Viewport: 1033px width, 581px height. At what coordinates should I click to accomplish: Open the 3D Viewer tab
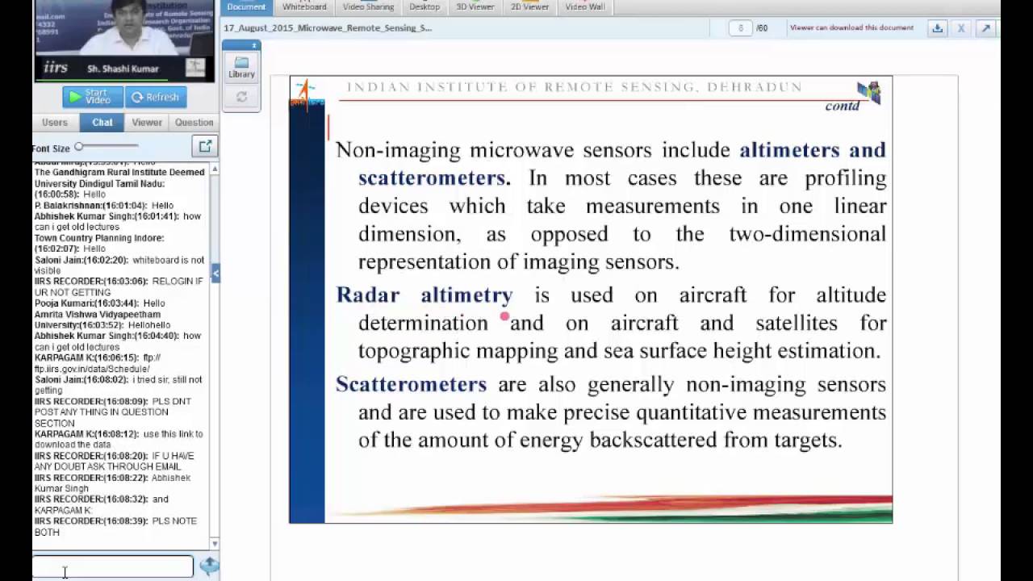click(x=475, y=6)
